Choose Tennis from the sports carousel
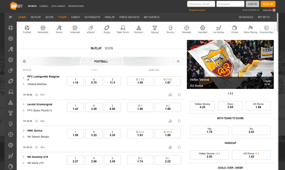Viewport: 285px width, 170px height. (59, 28)
